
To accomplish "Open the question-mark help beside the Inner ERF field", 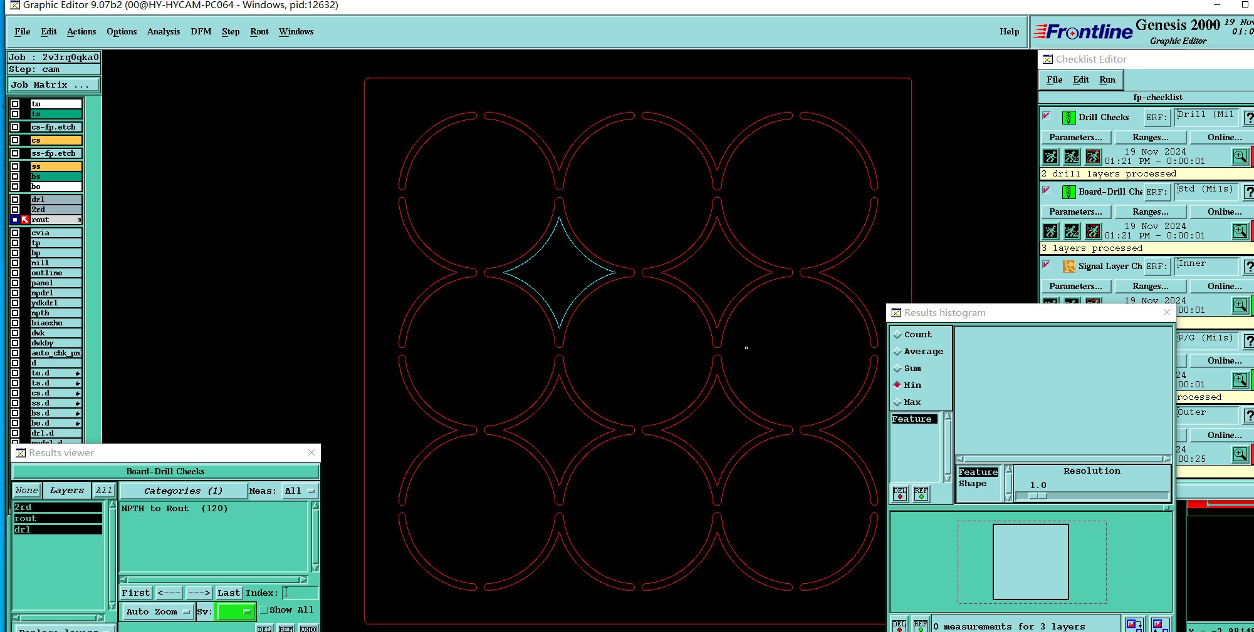I will (x=1248, y=267).
